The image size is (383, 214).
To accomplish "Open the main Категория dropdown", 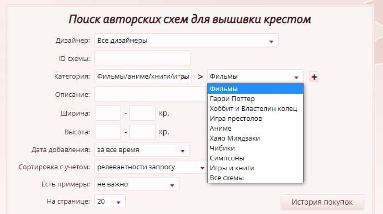I will point(143,76).
